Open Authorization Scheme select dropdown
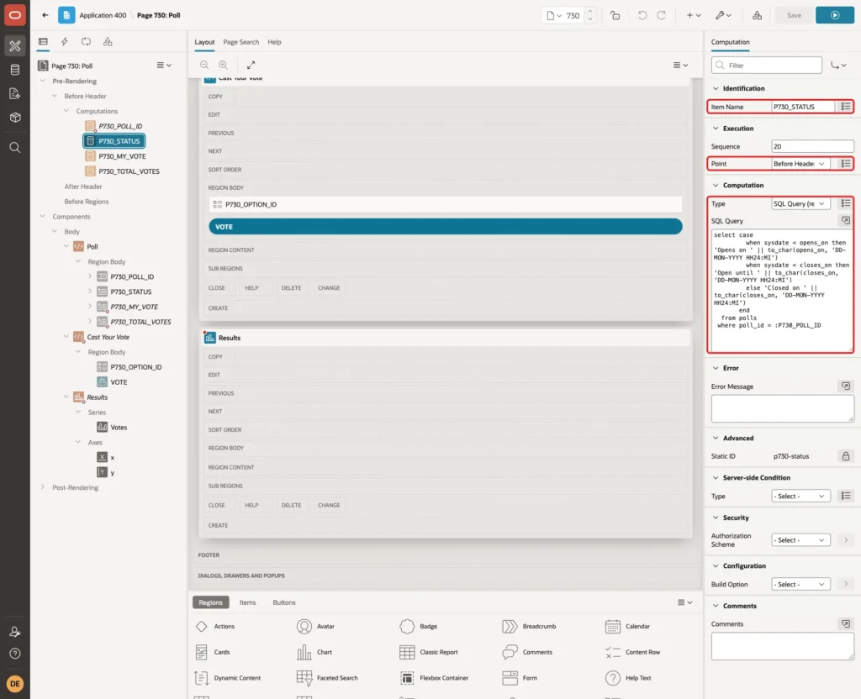Image resolution: width=861 pixels, height=699 pixels. [x=800, y=540]
